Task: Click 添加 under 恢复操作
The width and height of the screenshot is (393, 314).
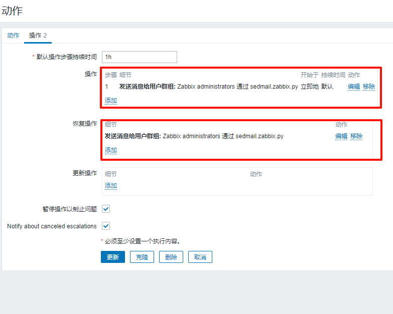Action: click(x=111, y=150)
